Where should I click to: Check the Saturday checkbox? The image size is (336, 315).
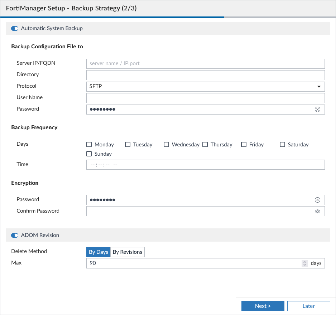point(282,144)
